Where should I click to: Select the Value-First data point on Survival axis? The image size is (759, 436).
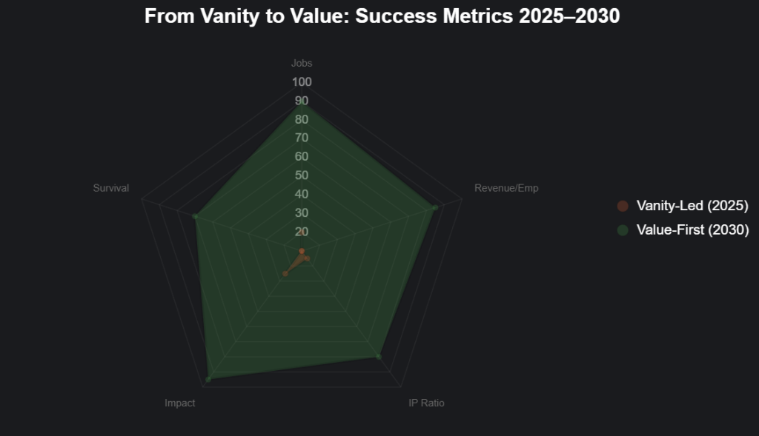pyautogui.click(x=195, y=216)
